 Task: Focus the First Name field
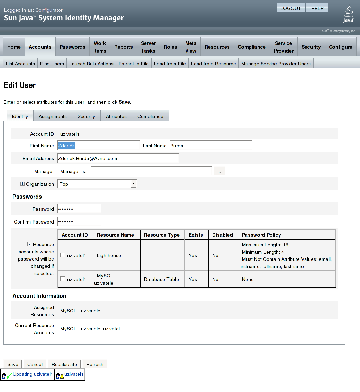coord(99,146)
